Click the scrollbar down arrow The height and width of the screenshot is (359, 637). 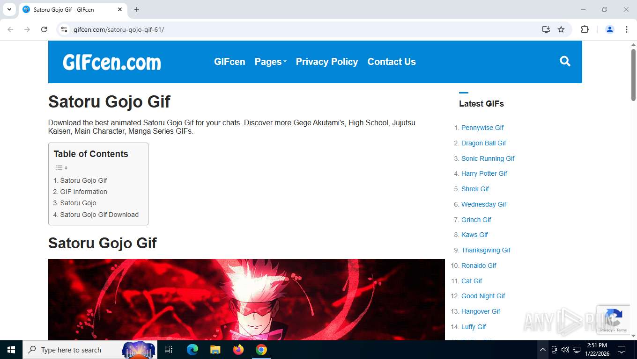click(633, 336)
